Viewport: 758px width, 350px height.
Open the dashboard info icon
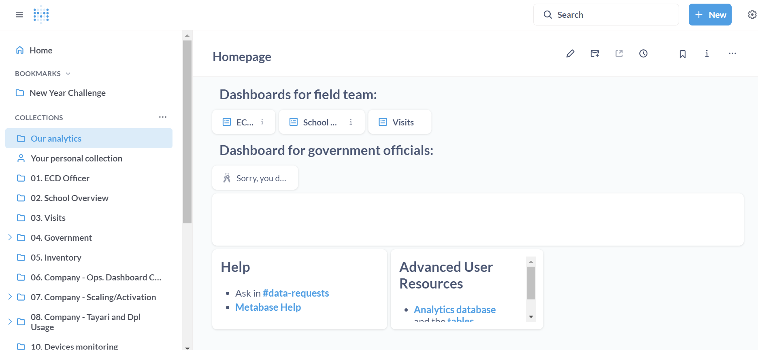click(x=707, y=53)
